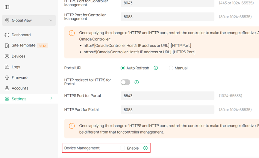259x158 pixels.
Task: Click the Devices icon in sidebar
Action: 7,56
